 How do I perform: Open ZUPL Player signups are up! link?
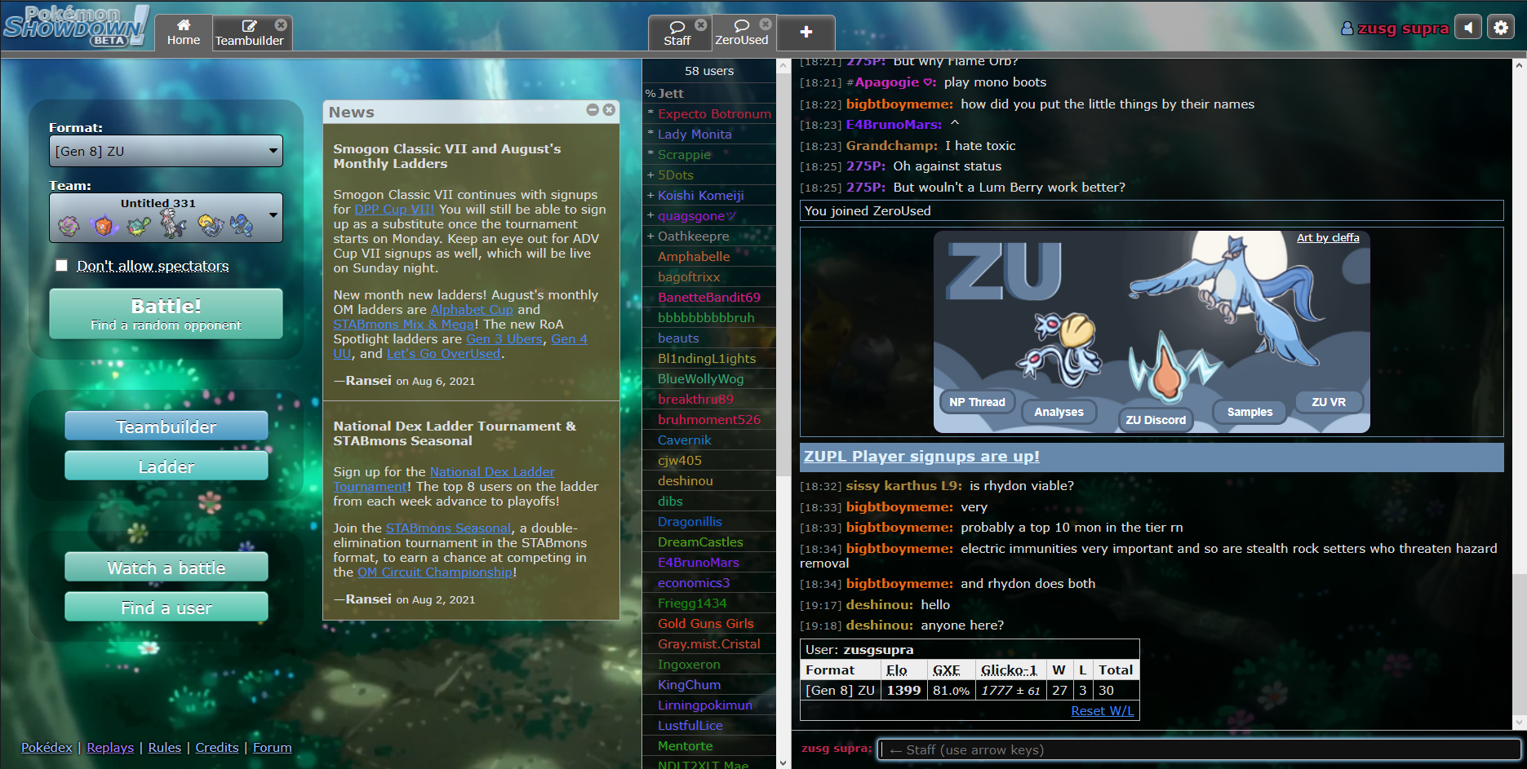coord(921,457)
